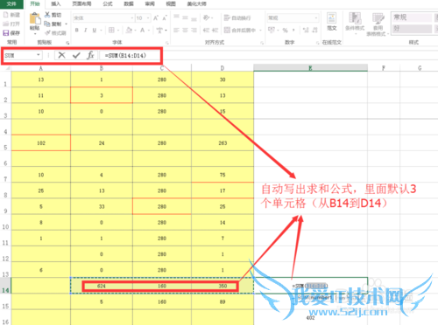Expand the 合并后居中 dropdown arrow
Screen dimensions: 438x325
point(260,31)
